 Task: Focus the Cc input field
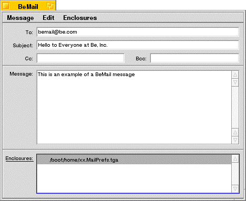[x=80, y=58]
